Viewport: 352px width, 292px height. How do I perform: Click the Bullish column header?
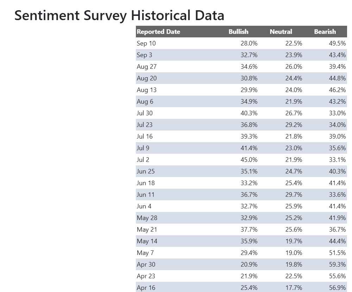(238, 32)
